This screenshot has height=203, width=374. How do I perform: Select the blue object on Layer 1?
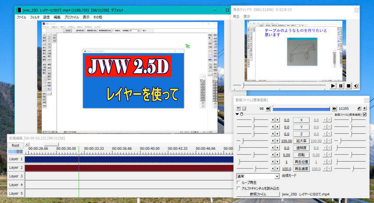pos(129,159)
